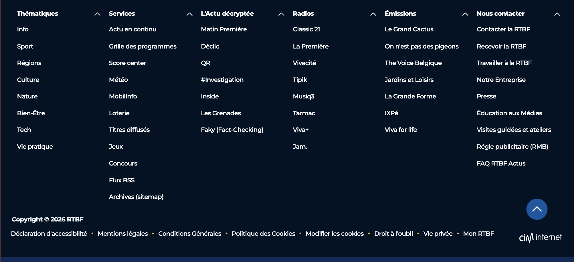Open the Régions link
This screenshot has height=262, width=574.
coord(29,63)
